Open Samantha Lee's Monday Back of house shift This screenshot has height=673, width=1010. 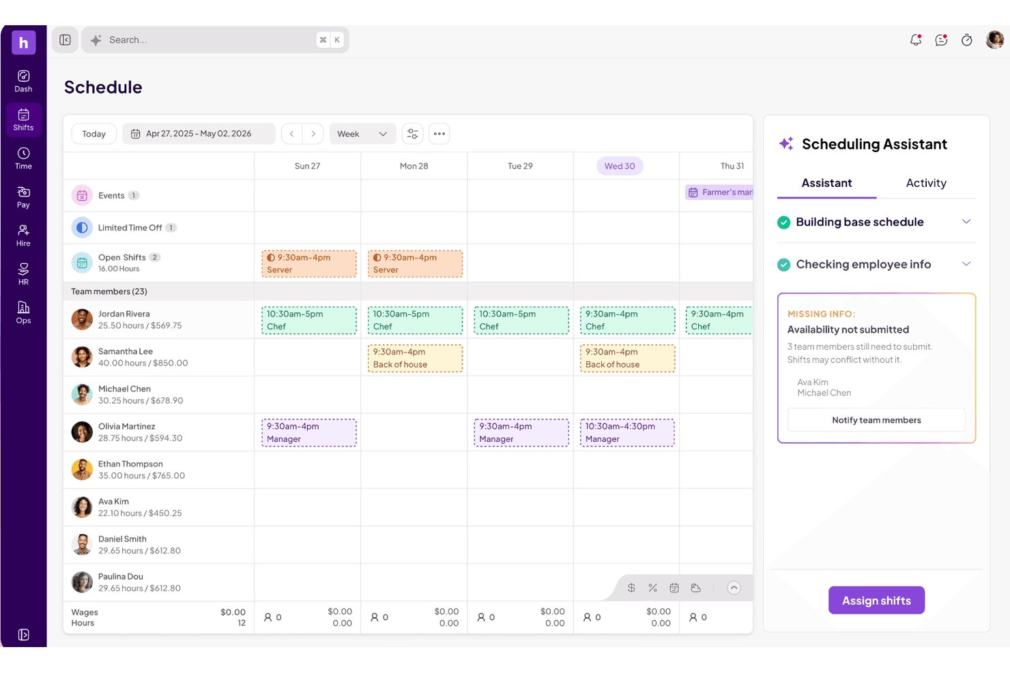point(415,358)
